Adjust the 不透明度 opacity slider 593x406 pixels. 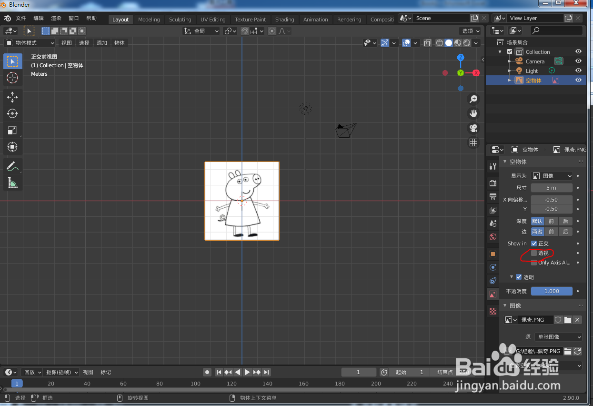[x=552, y=291]
